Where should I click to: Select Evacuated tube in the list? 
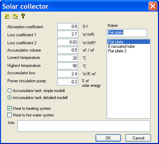(128, 46)
